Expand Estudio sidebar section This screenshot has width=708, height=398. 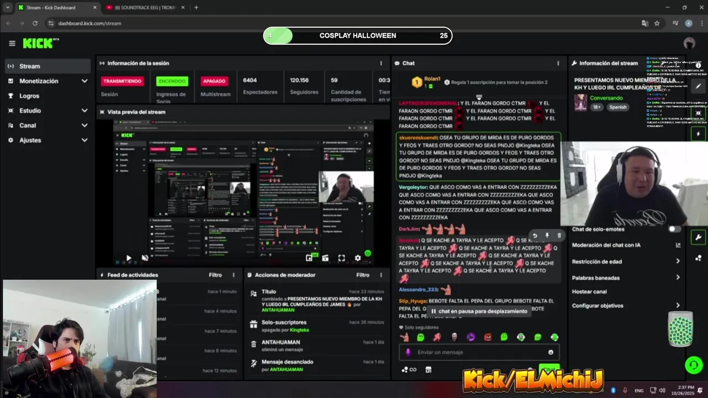pyautogui.click(x=84, y=111)
